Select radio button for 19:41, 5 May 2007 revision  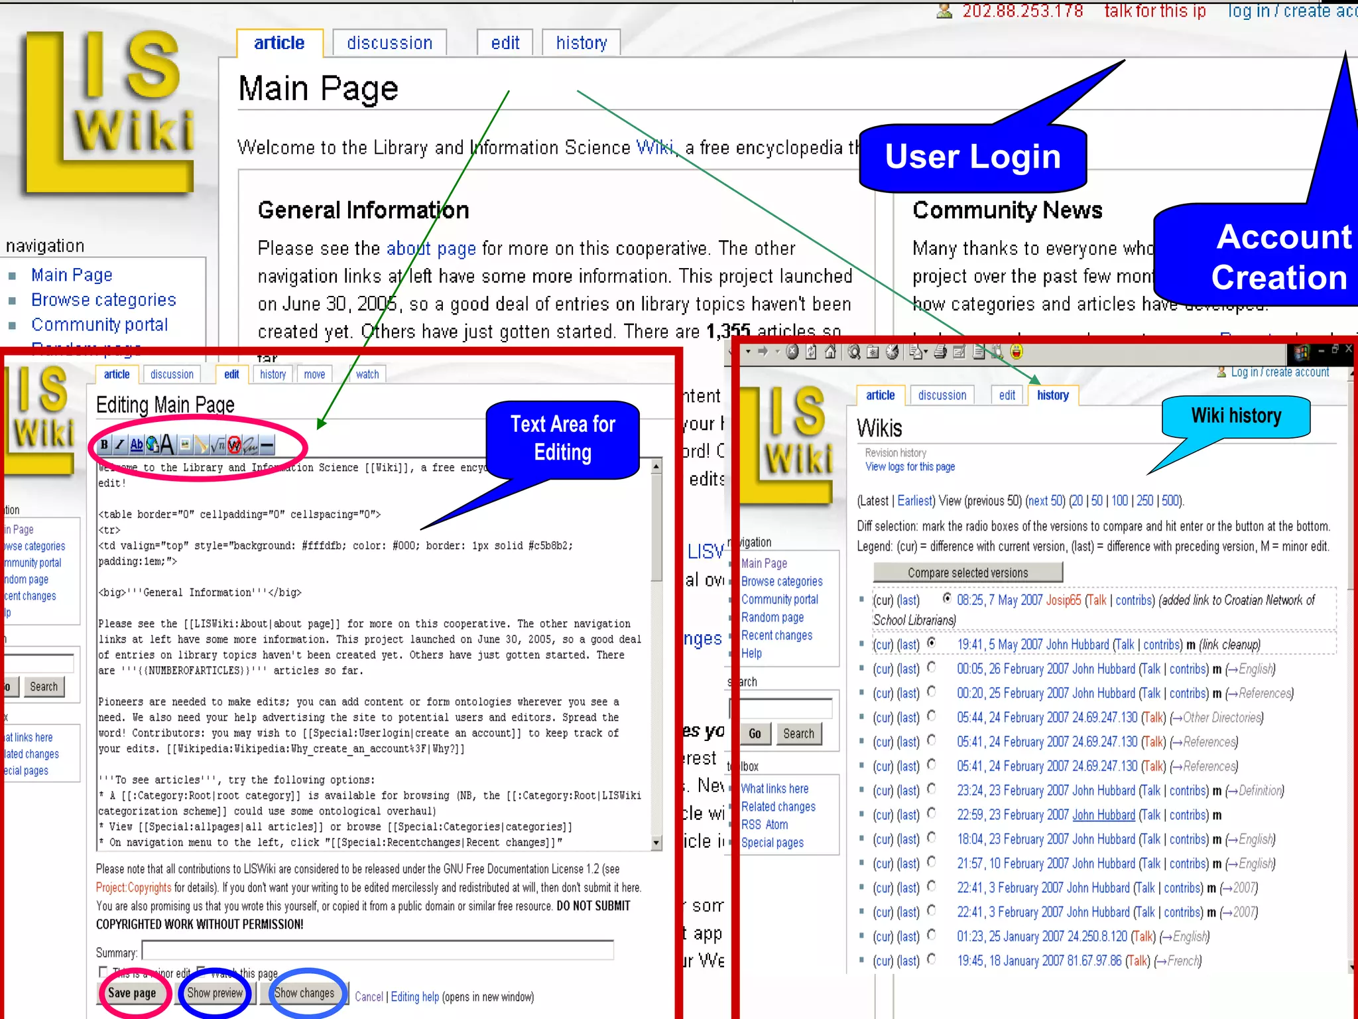click(x=932, y=642)
